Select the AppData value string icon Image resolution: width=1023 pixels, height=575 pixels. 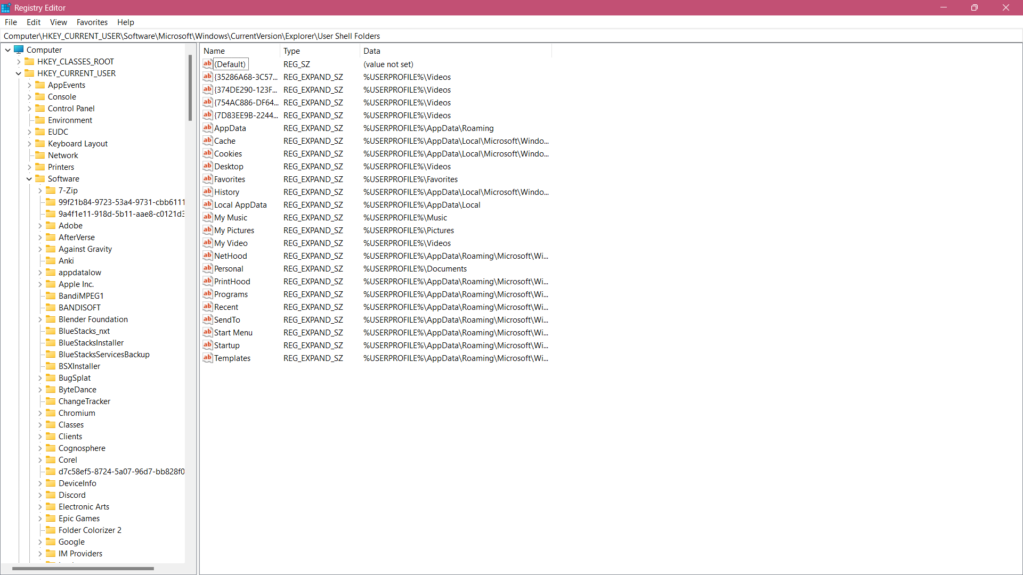click(208, 128)
